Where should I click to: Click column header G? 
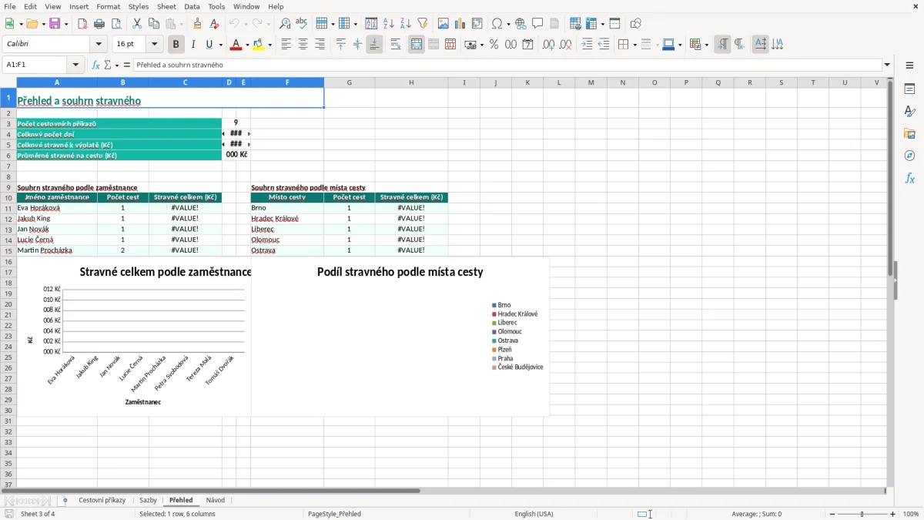pos(349,82)
